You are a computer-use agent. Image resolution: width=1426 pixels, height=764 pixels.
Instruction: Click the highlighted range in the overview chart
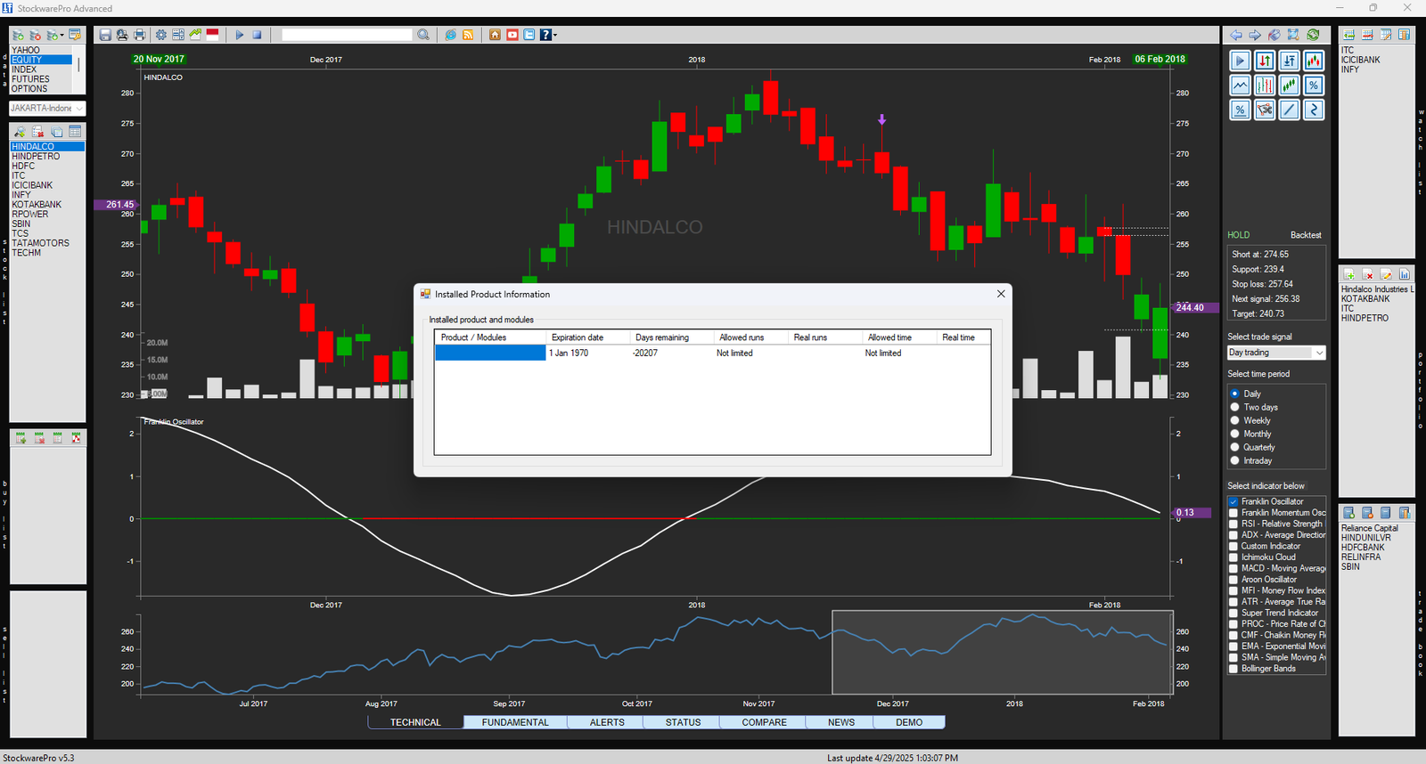[1003, 652]
